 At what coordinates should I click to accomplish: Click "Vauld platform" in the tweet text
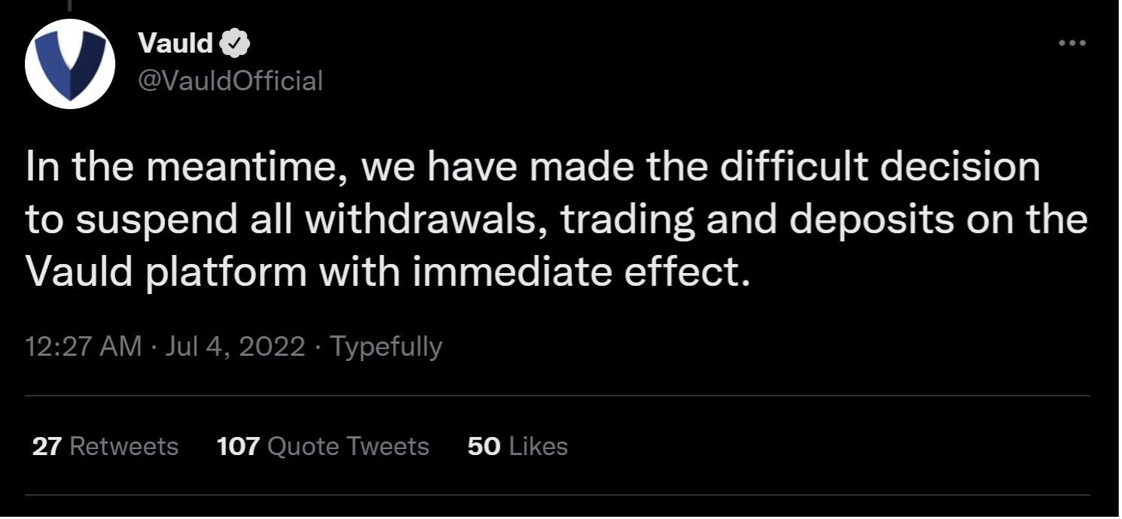pos(166,271)
